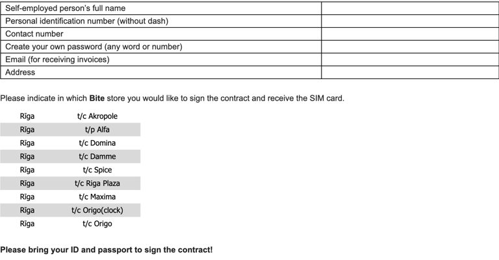
Task: Select the t/c Akropole store row
Action: point(70,116)
